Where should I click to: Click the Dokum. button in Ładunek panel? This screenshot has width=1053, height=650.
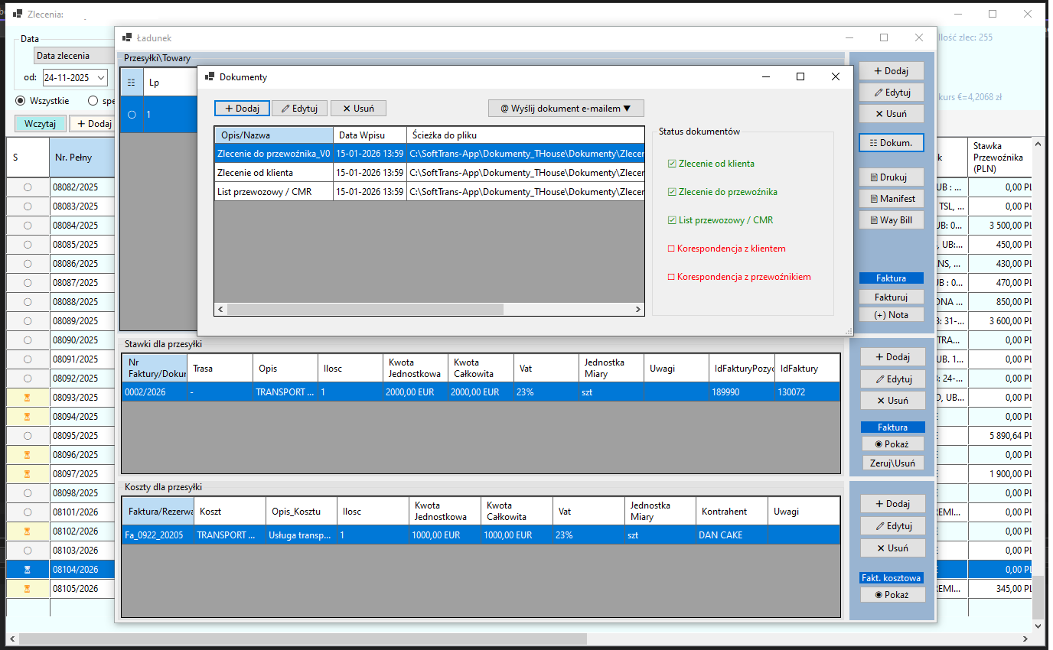891,142
